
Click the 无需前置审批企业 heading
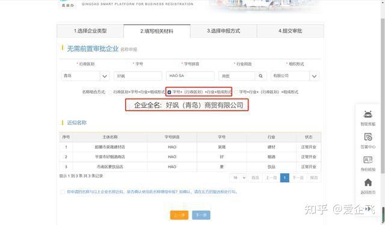point(93,49)
